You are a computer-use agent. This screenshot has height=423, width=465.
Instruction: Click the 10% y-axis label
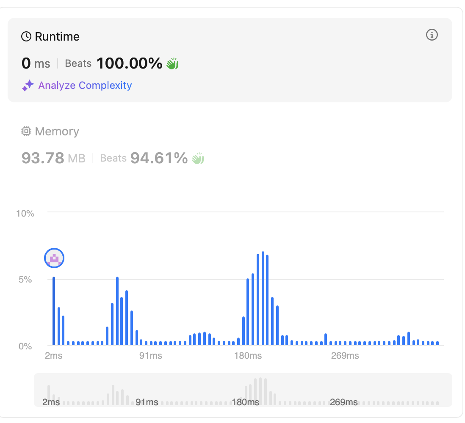pos(25,213)
